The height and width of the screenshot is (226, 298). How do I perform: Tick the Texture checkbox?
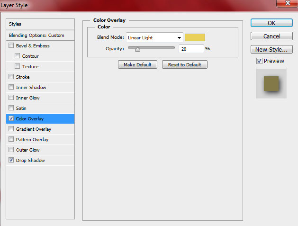click(18, 66)
